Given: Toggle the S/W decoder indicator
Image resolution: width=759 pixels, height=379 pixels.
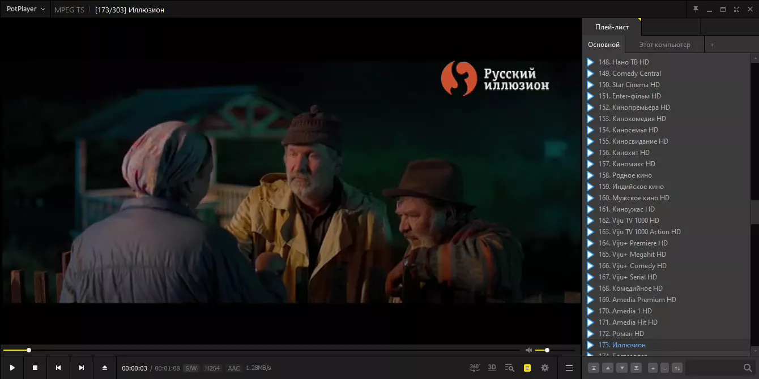Looking at the screenshot, I should pyautogui.click(x=191, y=368).
